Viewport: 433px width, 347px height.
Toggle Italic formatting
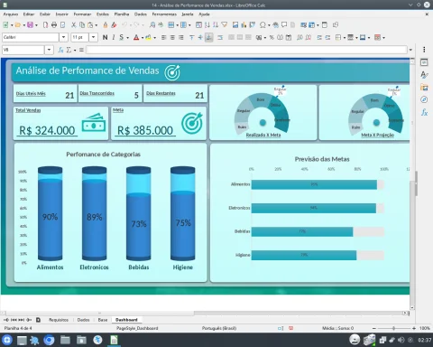tap(114, 37)
